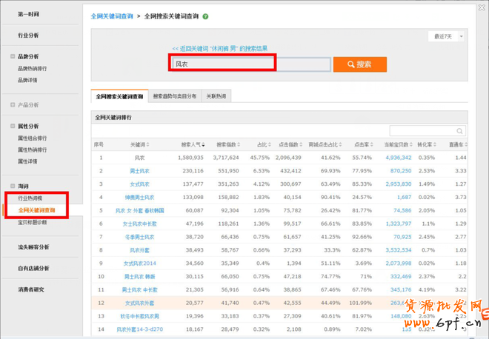Open 行业热词榜 in the sidebar

coord(33,198)
